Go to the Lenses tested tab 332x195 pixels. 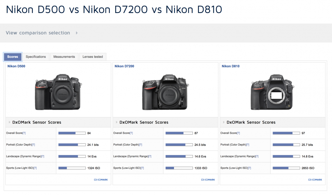click(93, 57)
